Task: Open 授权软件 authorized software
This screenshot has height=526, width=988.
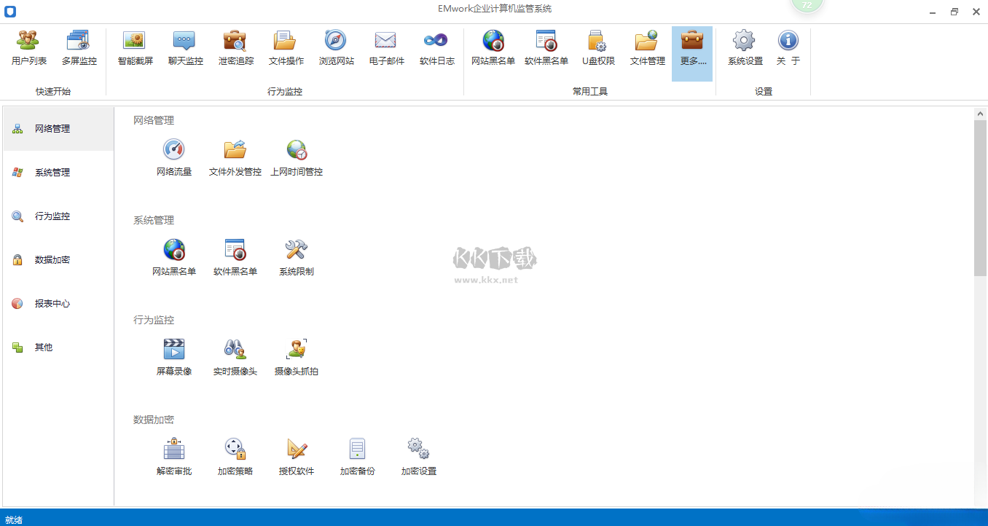Action: pyautogui.click(x=296, y=458)
